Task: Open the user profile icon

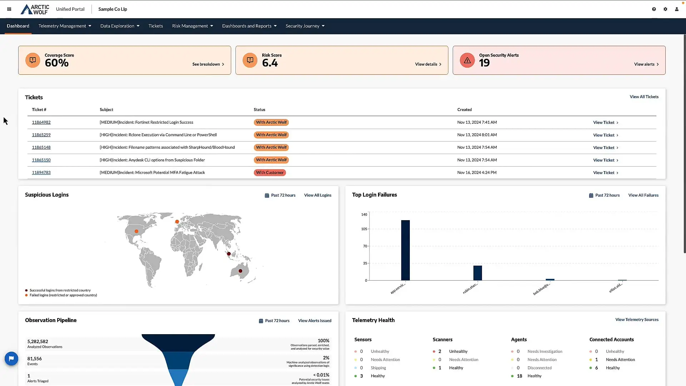Action: (677, 9)
